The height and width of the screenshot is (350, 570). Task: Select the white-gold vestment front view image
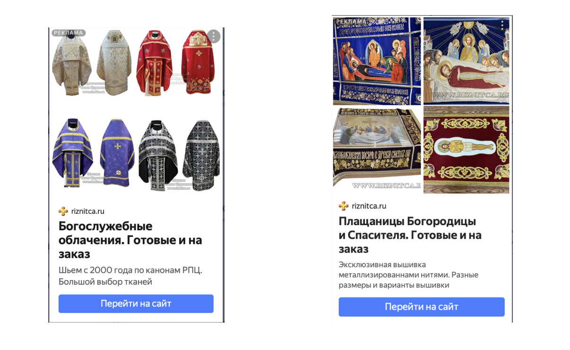tap(71, 63)
